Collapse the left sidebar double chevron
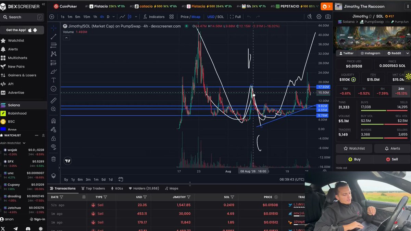The height and width of the screenshot is (231, 411). point(43,5)
